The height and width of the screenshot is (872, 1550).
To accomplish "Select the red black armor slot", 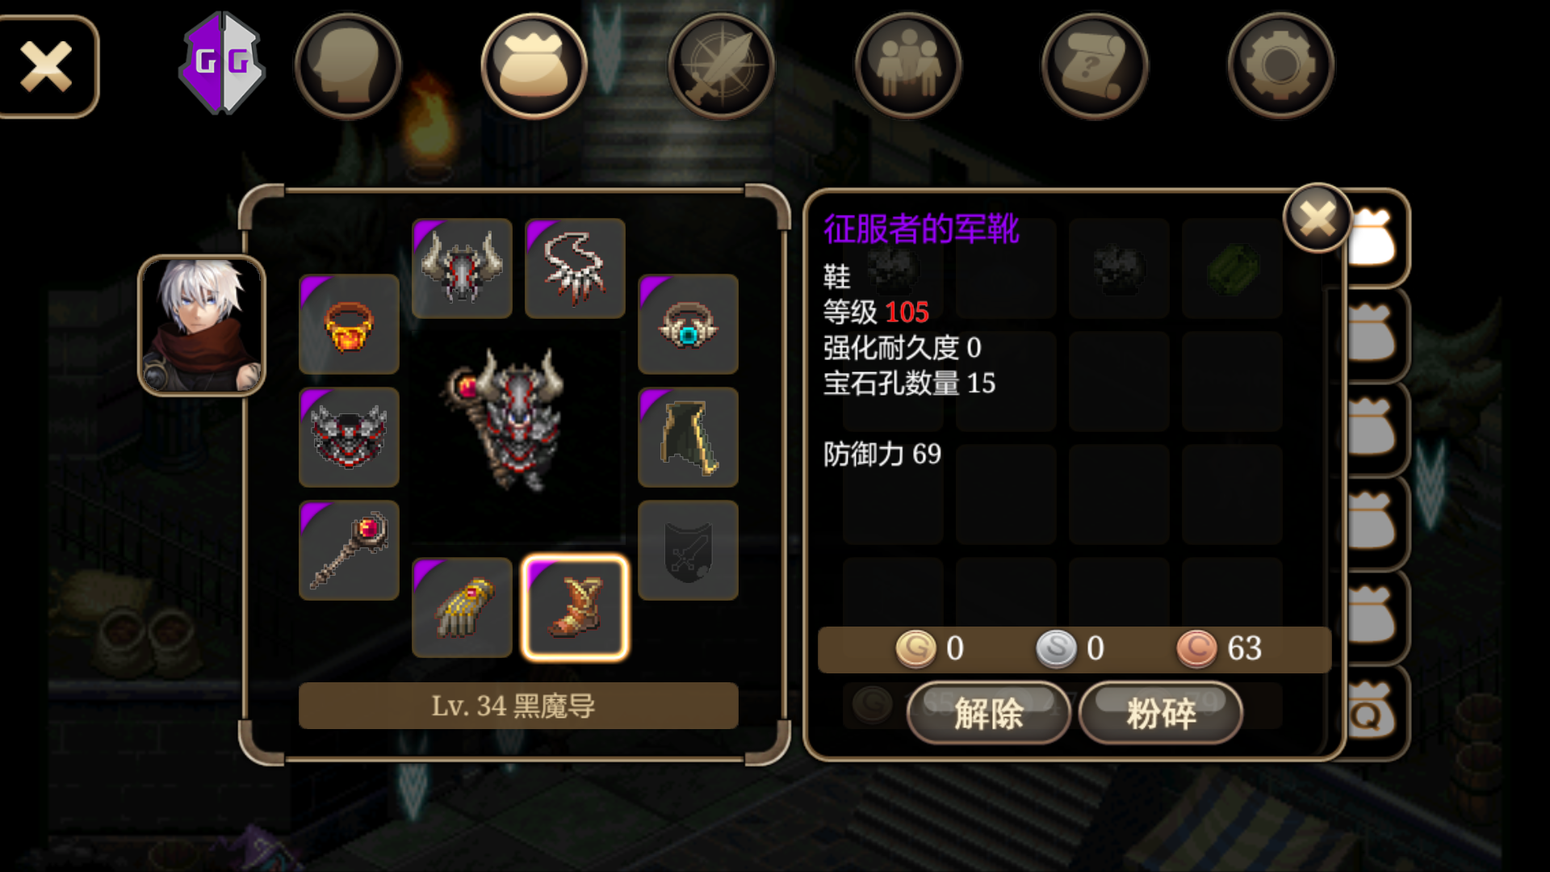I will click(x=349, y=438).
